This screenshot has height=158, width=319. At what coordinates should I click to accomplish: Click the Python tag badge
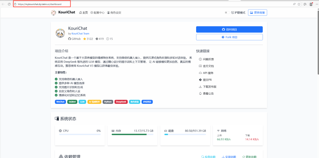tap(108, 102)
